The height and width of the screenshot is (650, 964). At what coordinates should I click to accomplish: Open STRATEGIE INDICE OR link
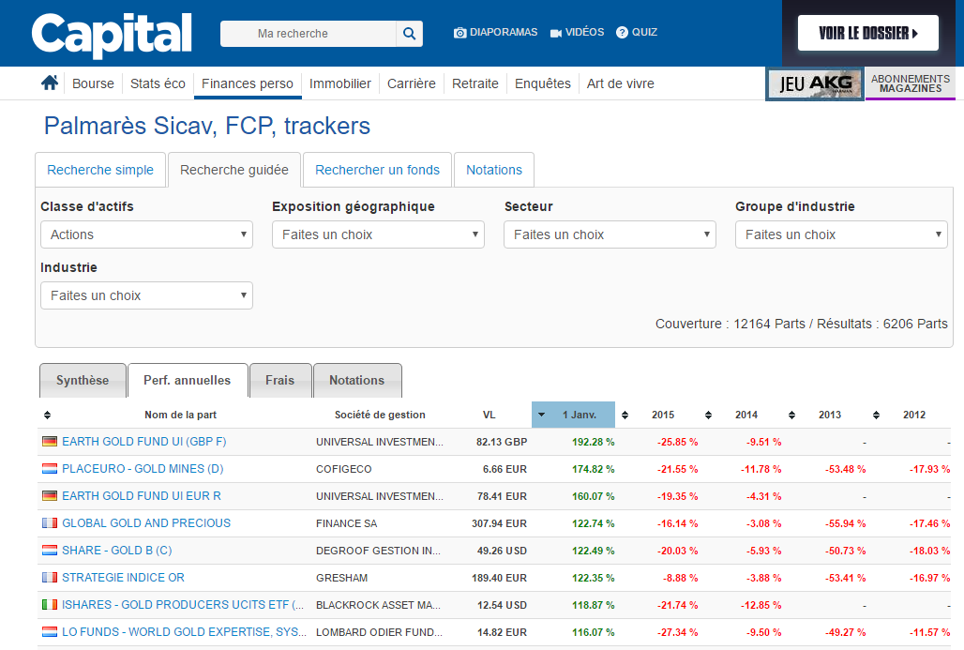tap(123, 578)
